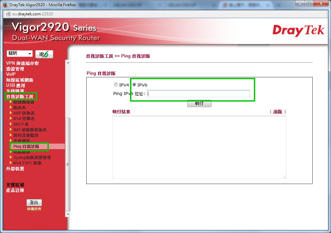The image size is (331, 233).
Task: Click the sidebar vertical scrollbar thumb
Action: pyautogui.click(x=68, y=164)
